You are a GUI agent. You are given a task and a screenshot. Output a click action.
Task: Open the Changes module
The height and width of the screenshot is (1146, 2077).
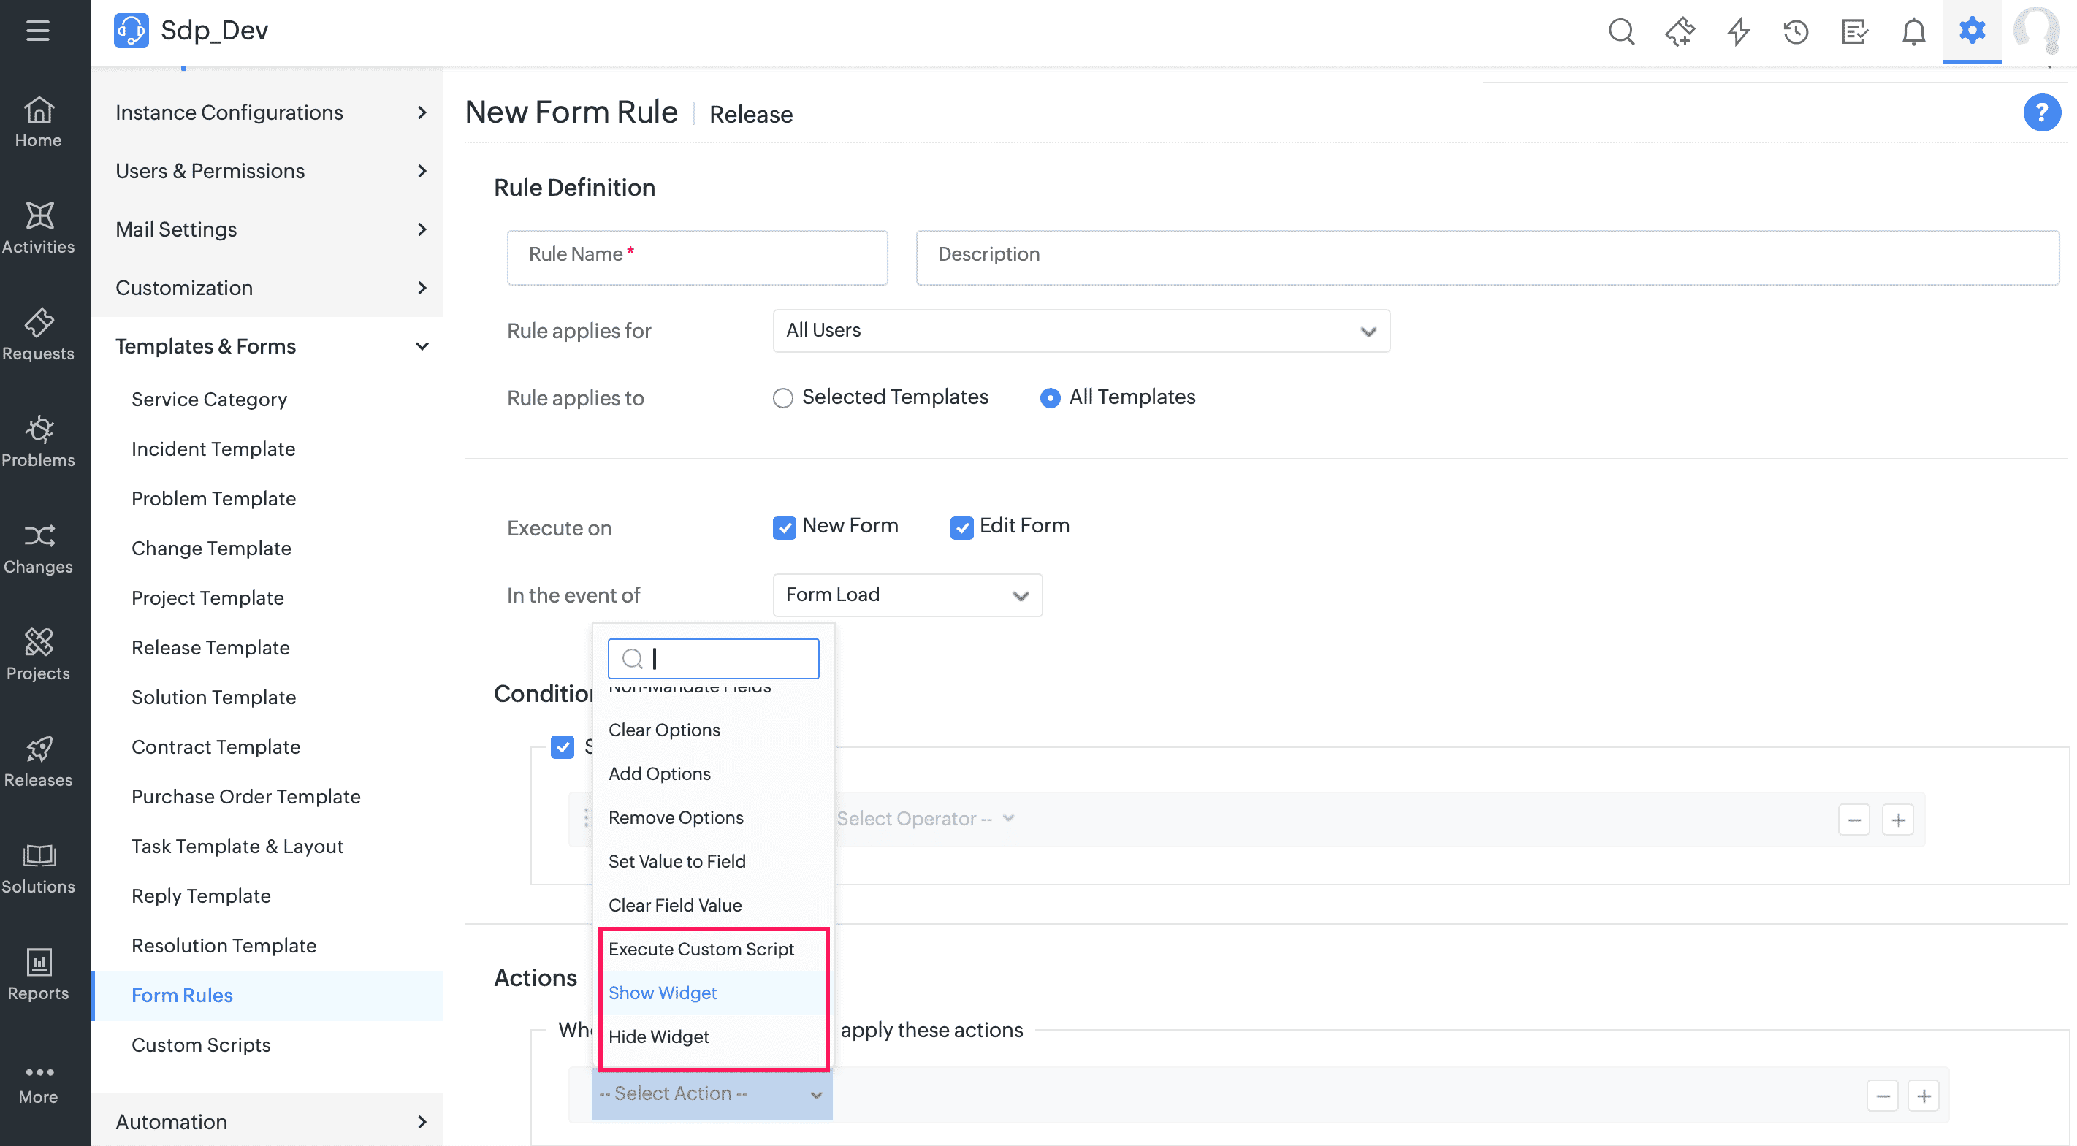click(x=38, y=549)
